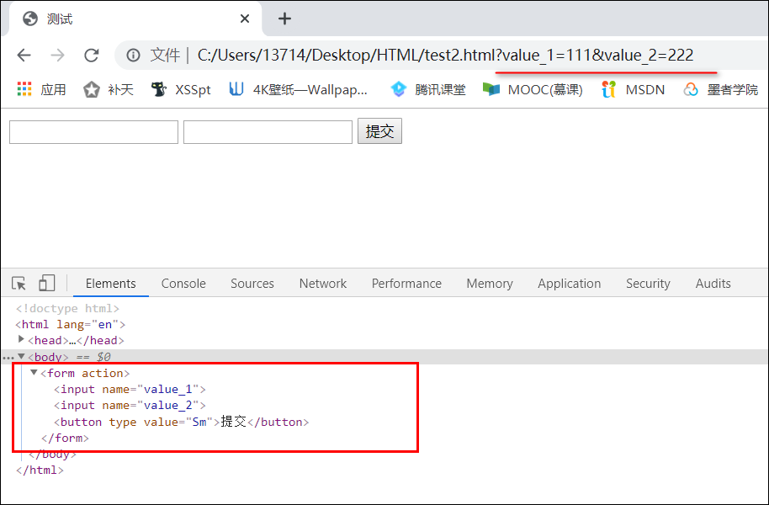
Task: Switch to the Performance tab
Action: point(406,284)
